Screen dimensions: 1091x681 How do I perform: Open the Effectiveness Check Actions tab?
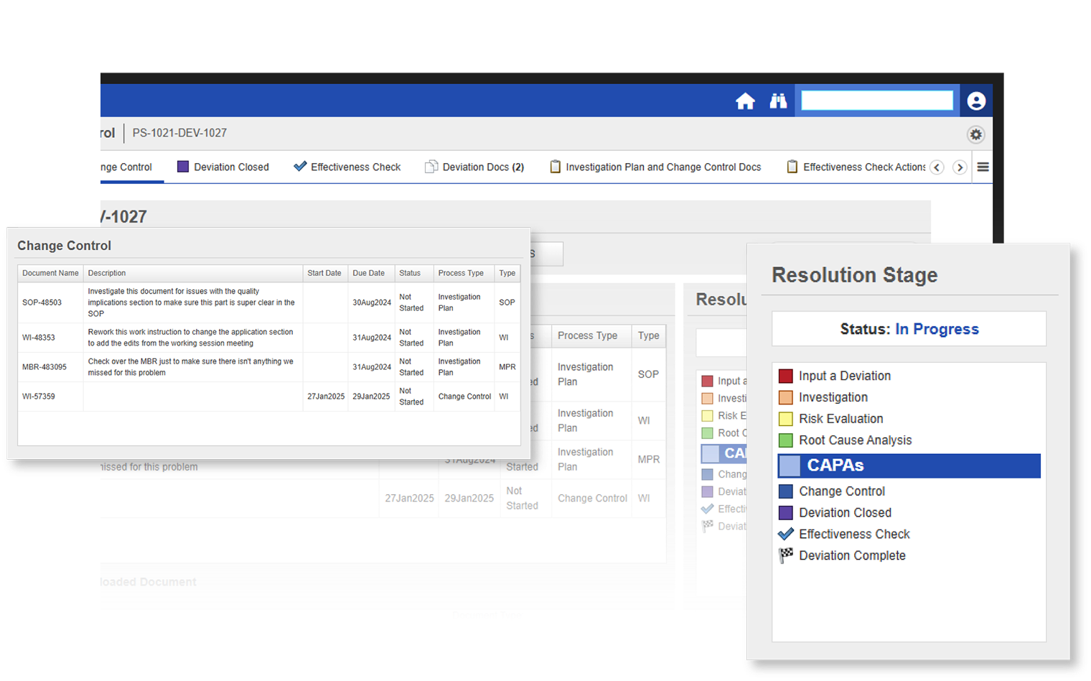click(863, 166)
